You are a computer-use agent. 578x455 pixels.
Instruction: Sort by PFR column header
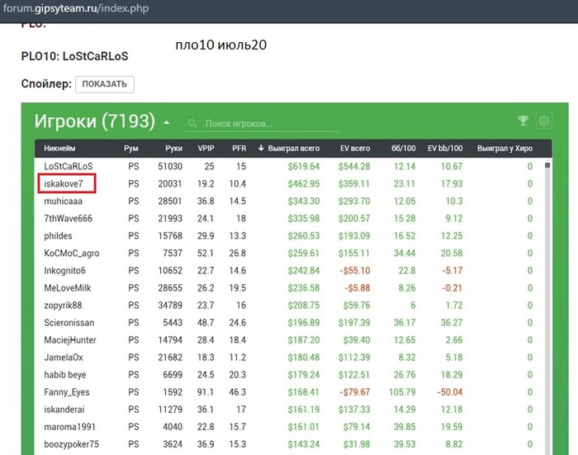point(239,148)
